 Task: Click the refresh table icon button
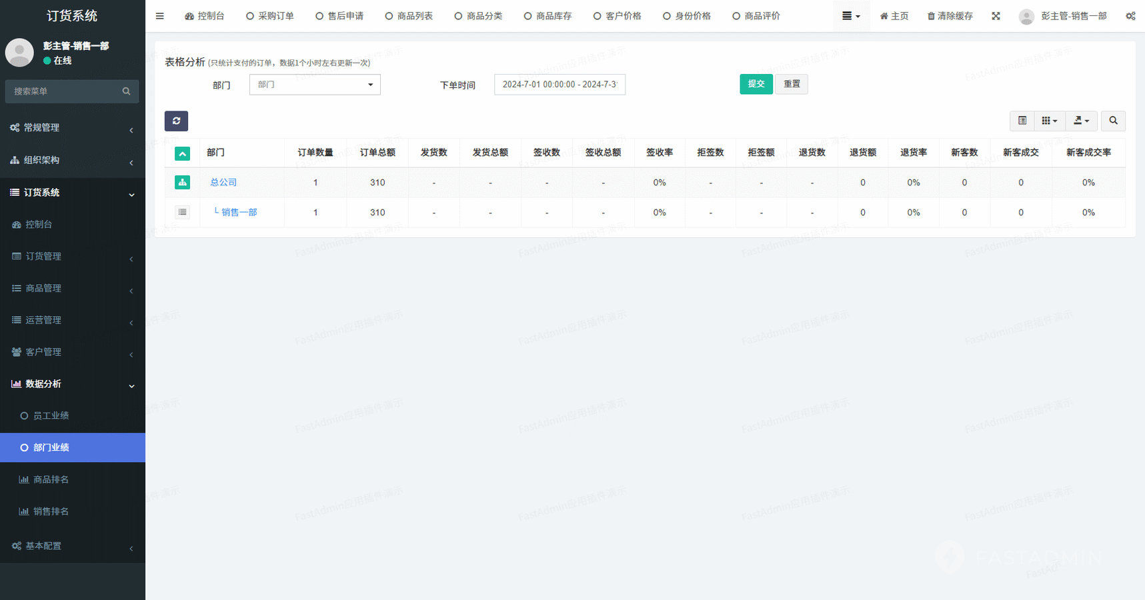pyautogui.click(x=176, y=121)
